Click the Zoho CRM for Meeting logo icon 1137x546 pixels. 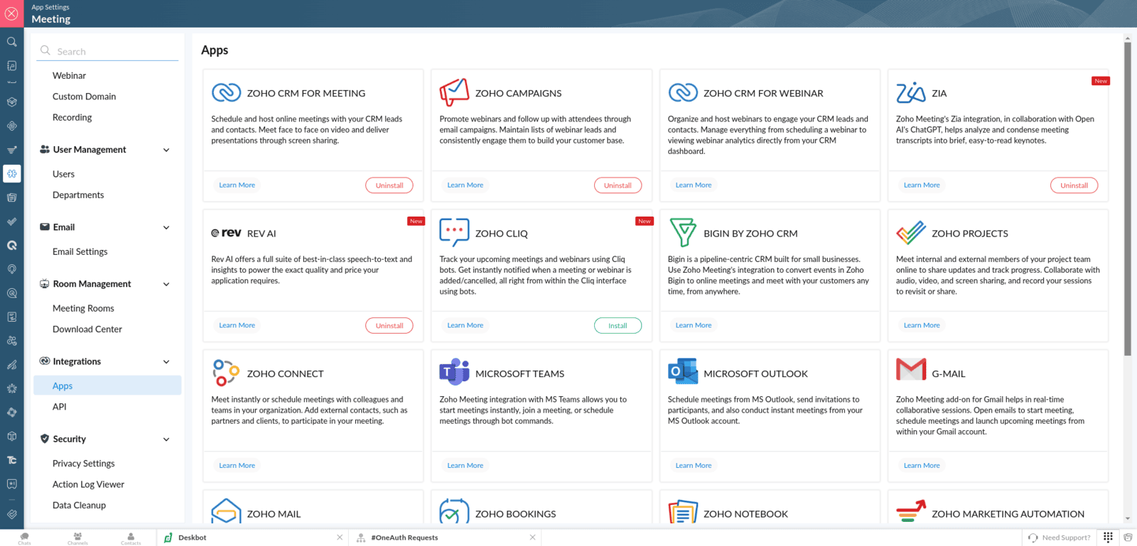click(x=227, y=92)
